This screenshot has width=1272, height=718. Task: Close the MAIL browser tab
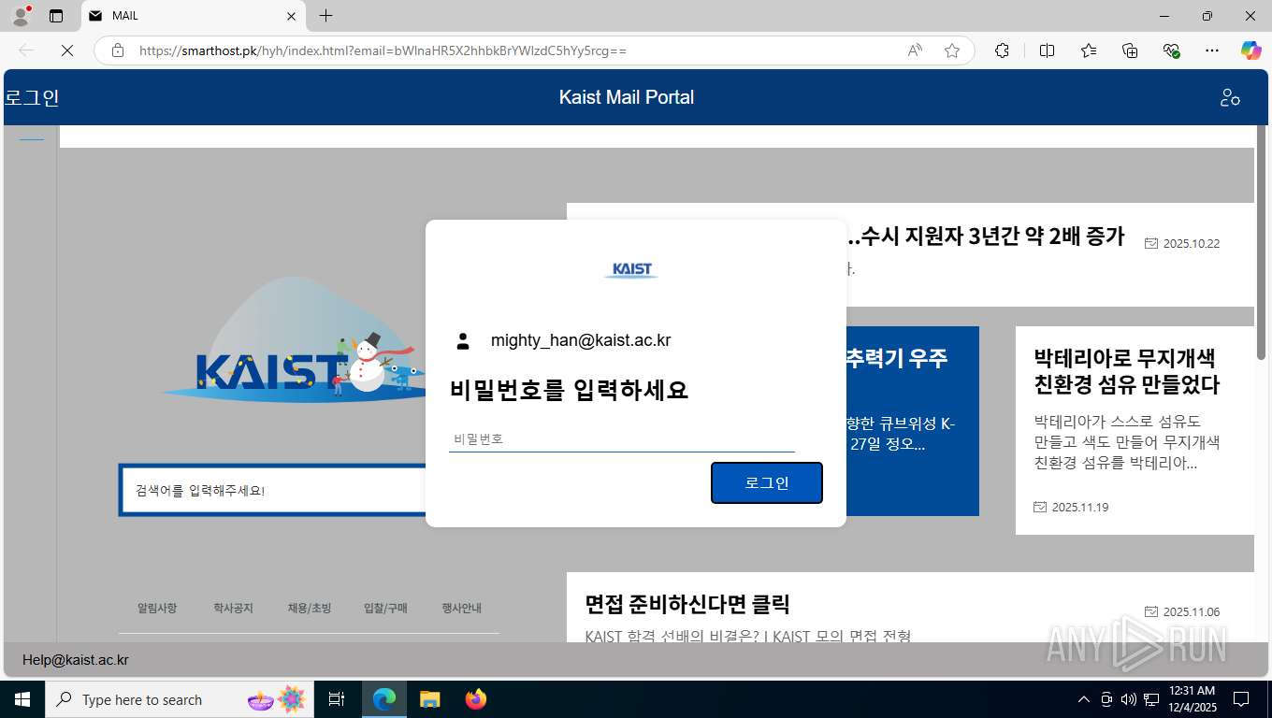[291, 16]
